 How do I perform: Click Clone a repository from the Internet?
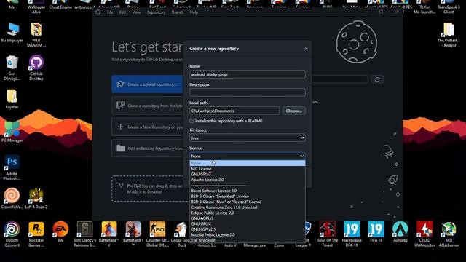click(x=147, y=106)
